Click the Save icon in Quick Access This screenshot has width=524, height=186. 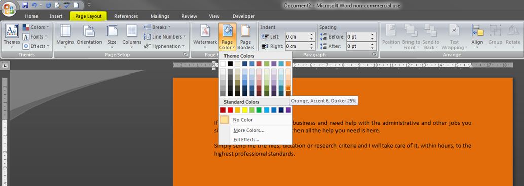coord(25,6)
